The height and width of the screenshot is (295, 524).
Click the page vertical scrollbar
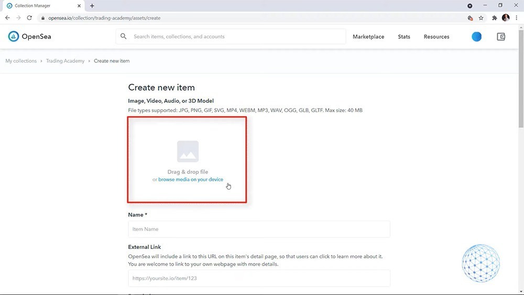coord(520,105)
